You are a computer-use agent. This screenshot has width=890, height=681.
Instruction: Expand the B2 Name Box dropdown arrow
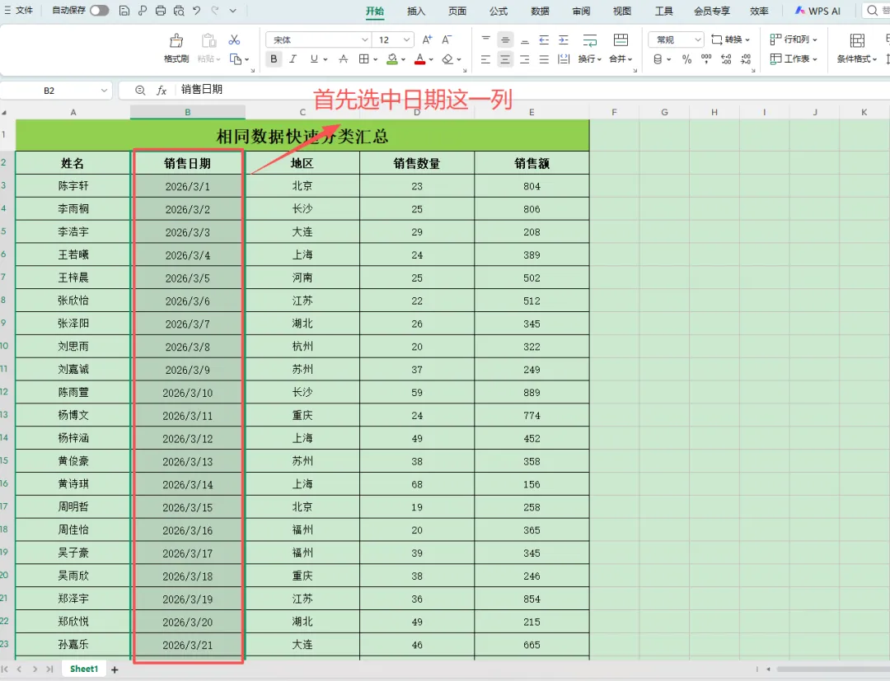click(104, 90)
